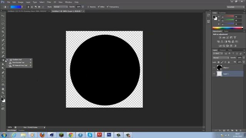Select the Healing Brush tool
246x138 pixels.
coord(3,40)
